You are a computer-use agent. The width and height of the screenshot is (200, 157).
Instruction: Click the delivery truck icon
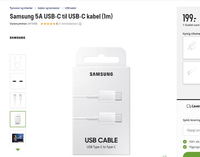pos(189,106)
